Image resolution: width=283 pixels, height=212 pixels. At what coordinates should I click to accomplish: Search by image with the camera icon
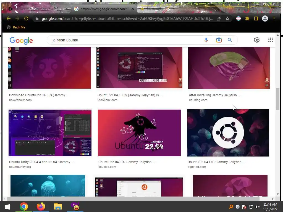coord(219,40)
